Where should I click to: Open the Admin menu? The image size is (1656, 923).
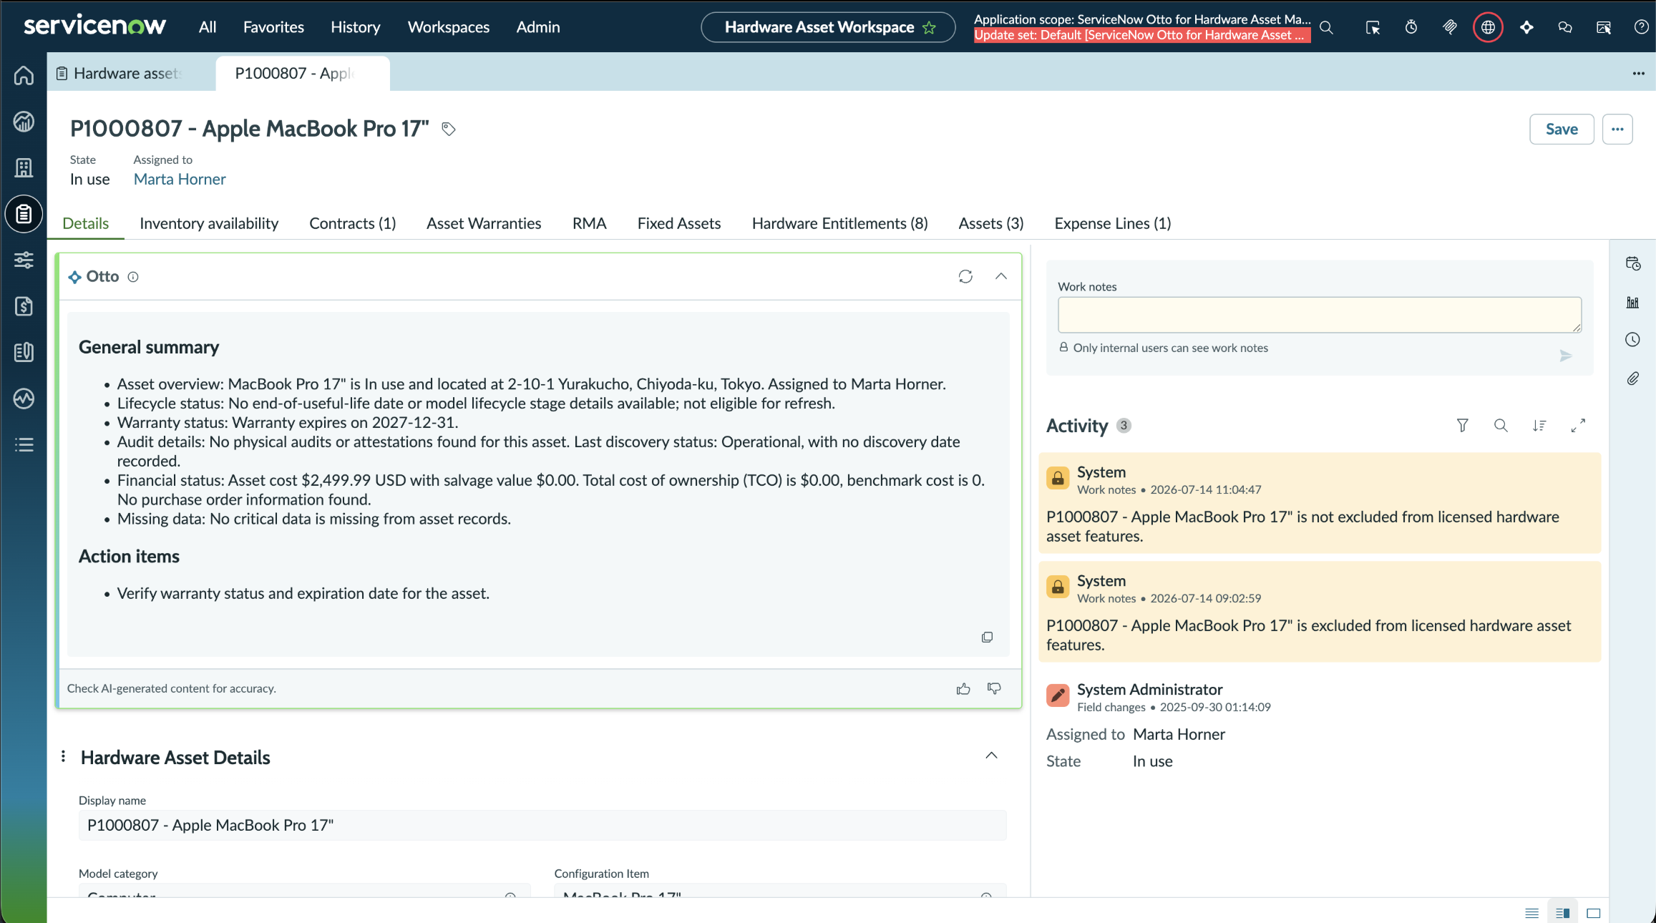click(x=538, y=27)
